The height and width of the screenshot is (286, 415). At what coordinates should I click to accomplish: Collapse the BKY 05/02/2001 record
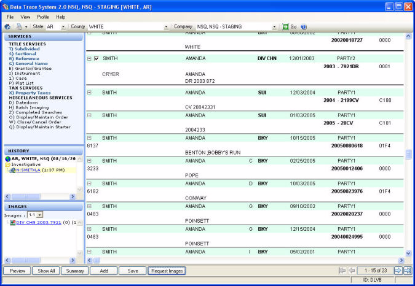[90, 252]
